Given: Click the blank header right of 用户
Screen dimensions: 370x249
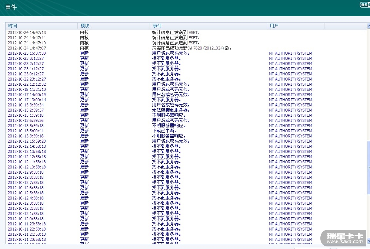Looking at the screenshot, I should (344, 26).
